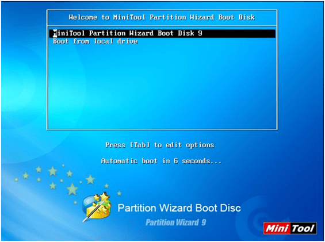Image resolution: width=325 pixels, height=242 pixels.
Task: Click the seconds number in boot countdown
Action: tap(176, 161)
